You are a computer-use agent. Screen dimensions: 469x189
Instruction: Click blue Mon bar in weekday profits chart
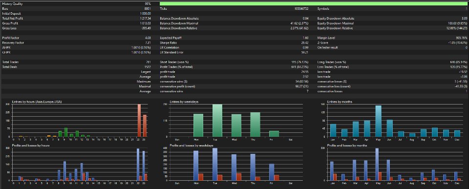196,166
